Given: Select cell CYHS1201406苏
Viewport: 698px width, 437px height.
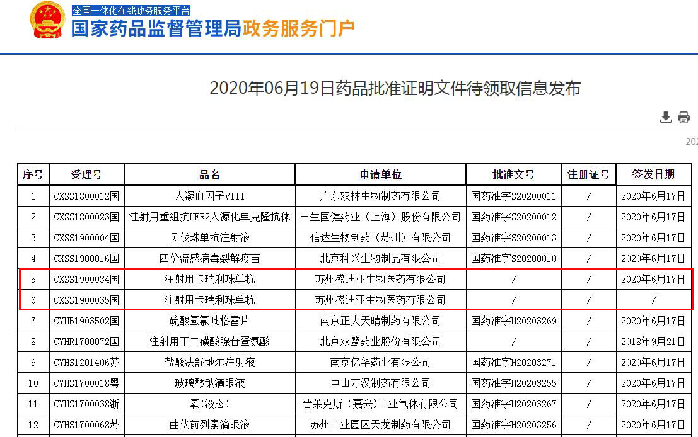Looking at the screenshot, I should click(86, 362).
